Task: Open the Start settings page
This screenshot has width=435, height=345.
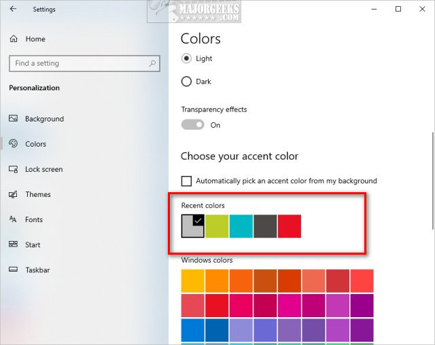Action: click(x=33, y=244)
